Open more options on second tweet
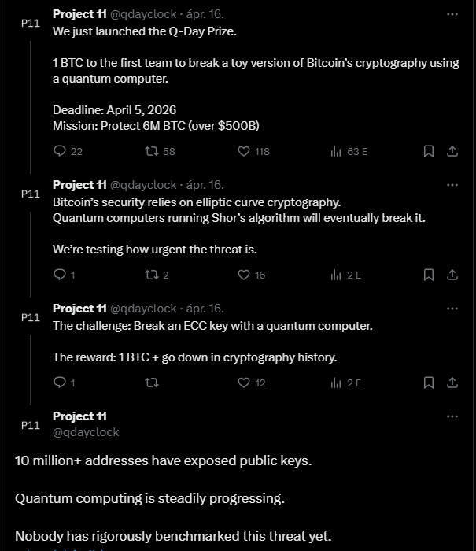476x551 pixels. pyautogui.click(x=452, y=185)
